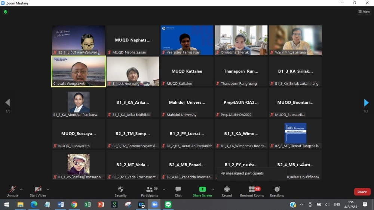Open Microsoft Word from the taskbar
Screen dimensions: 374x210
click(61, 204)
